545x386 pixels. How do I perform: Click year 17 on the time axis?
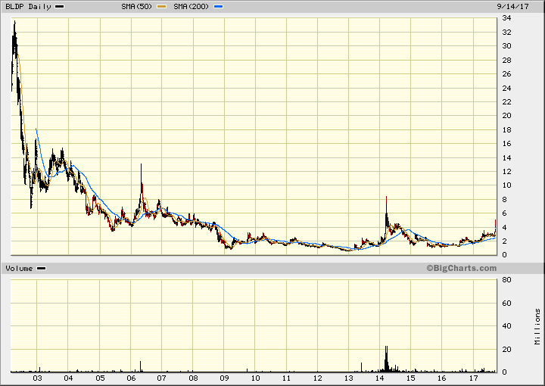[x=472, y=378]
